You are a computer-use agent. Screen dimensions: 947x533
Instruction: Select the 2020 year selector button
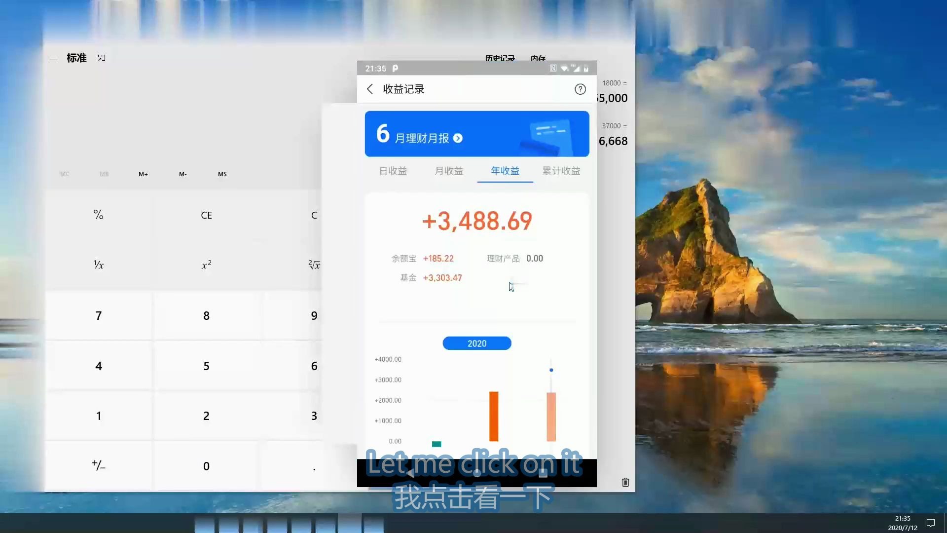click(477, 343)
